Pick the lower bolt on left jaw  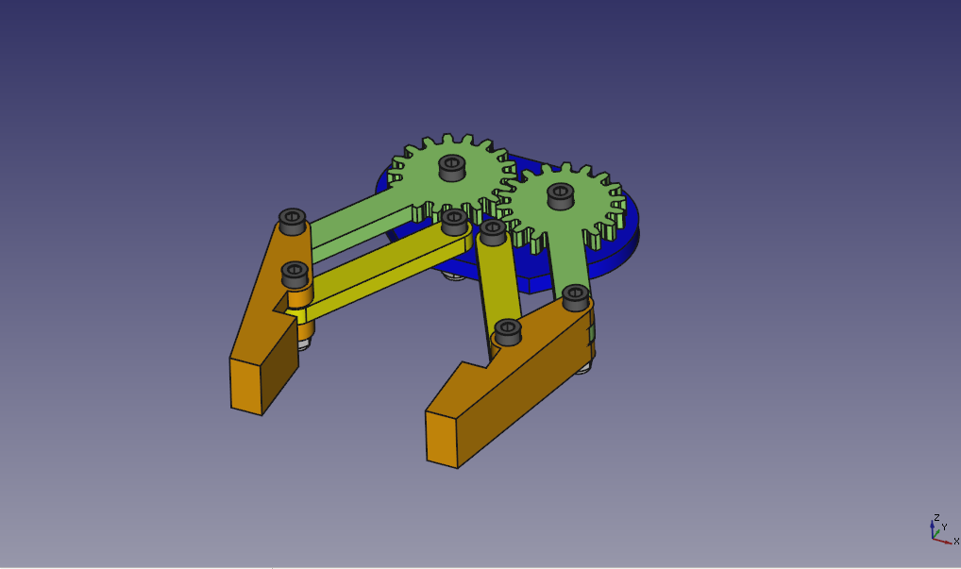pos(295,274)
